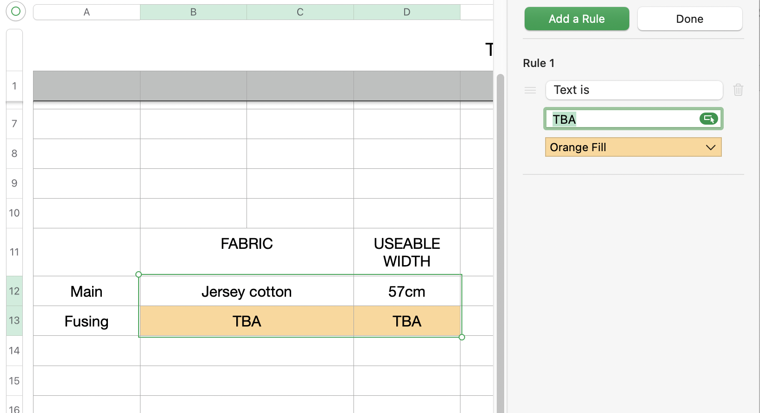Screen dimensions: 760x413
Task: Delete Rule 1 with the trash icon
Action: click(x=738, y=90)
